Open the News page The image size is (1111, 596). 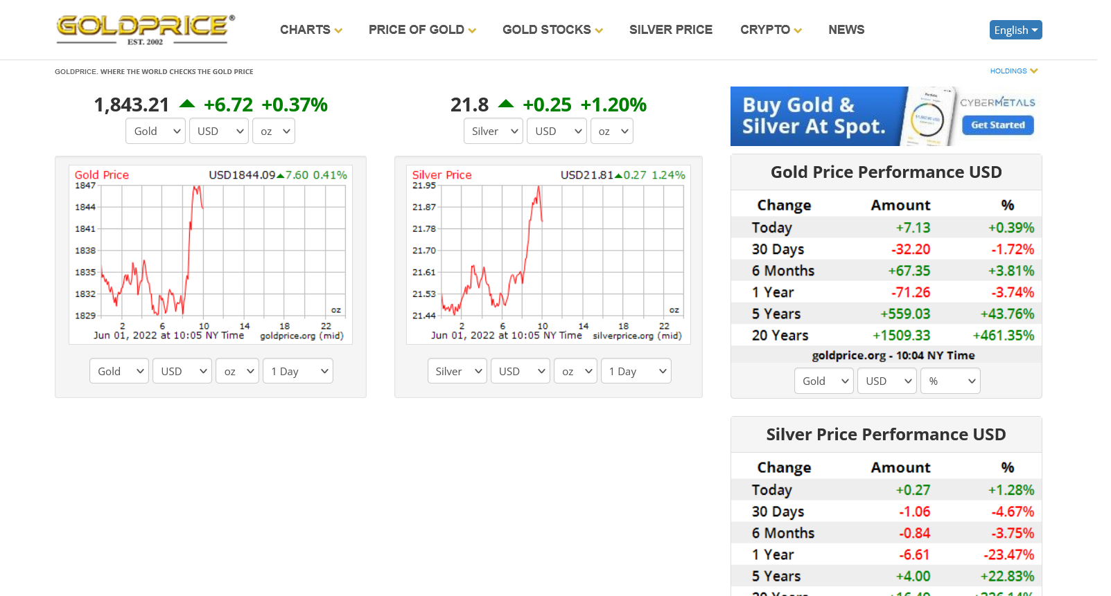click(x=846, y=30)
